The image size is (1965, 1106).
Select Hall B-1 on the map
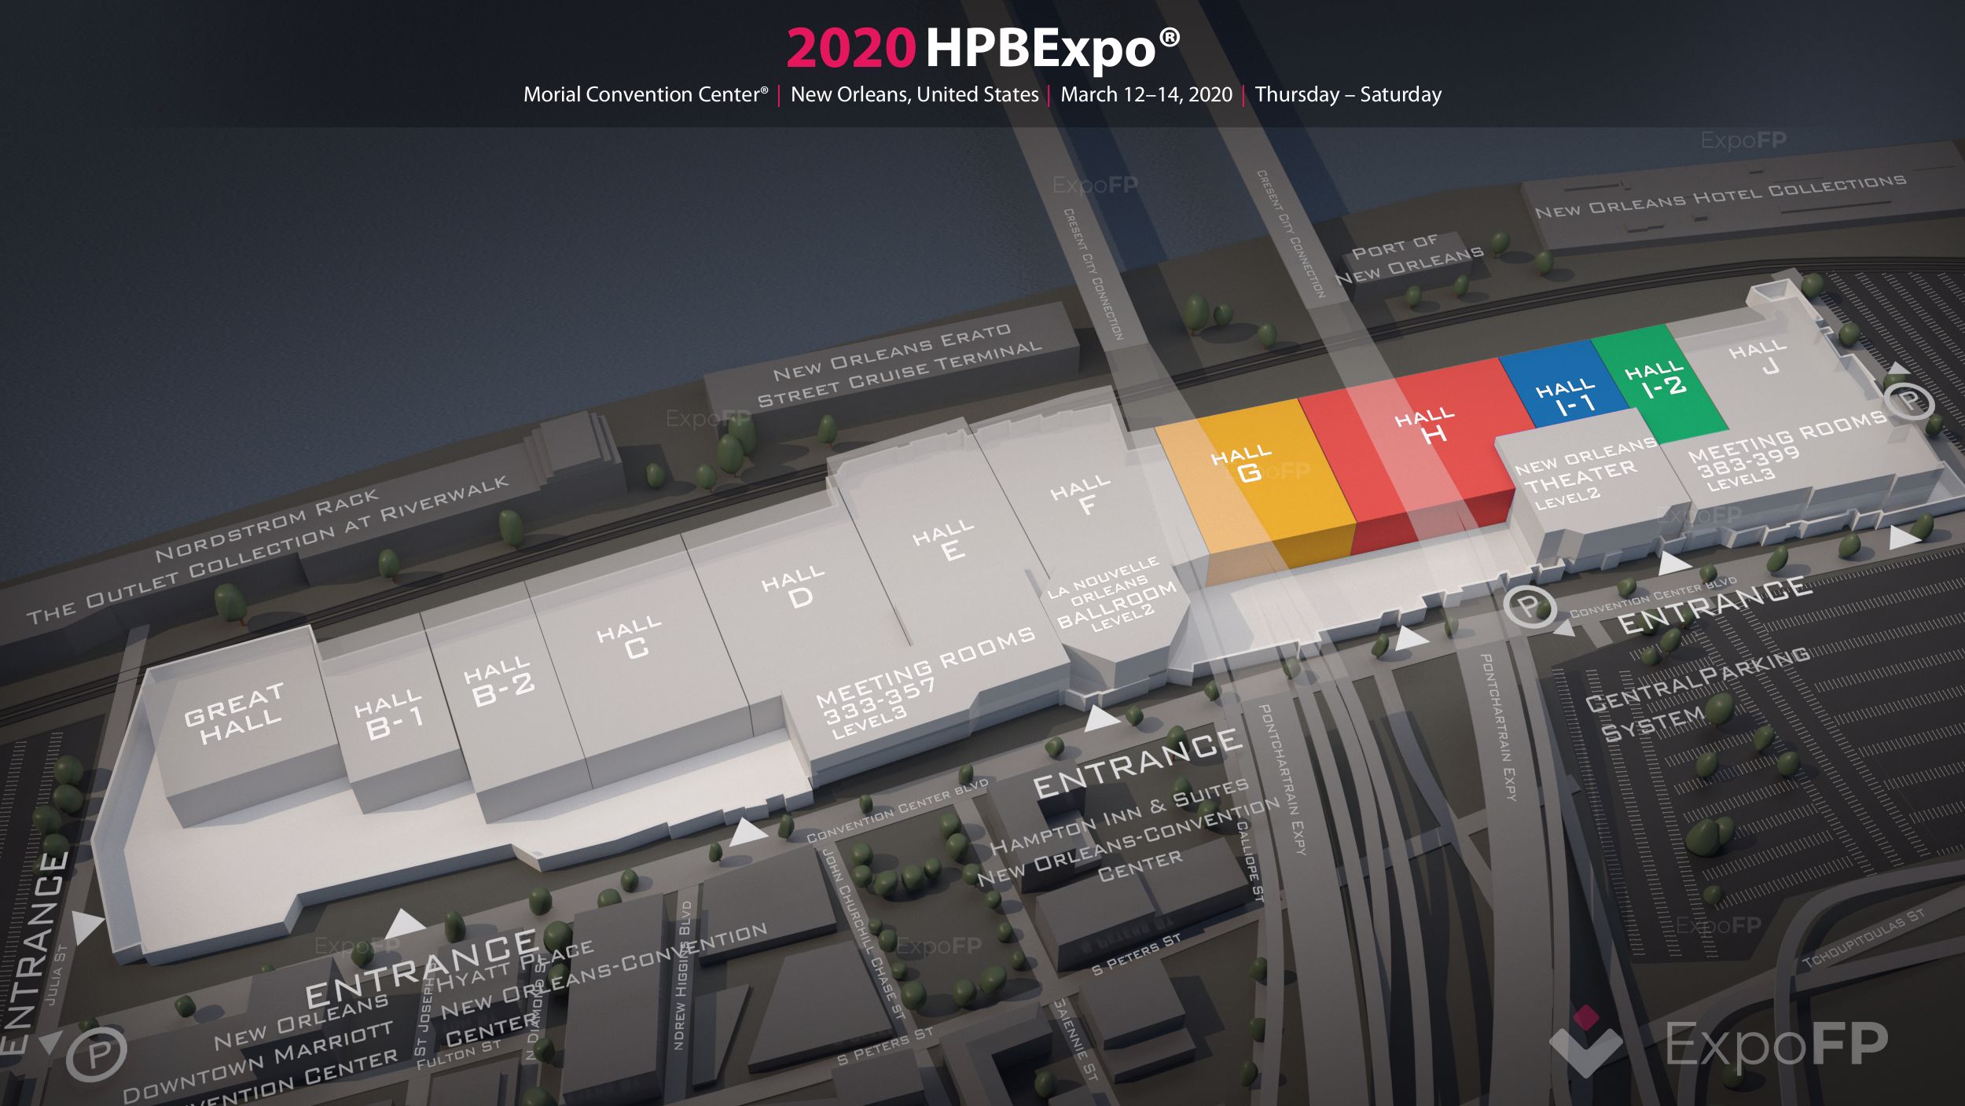[x=391, y=715]
